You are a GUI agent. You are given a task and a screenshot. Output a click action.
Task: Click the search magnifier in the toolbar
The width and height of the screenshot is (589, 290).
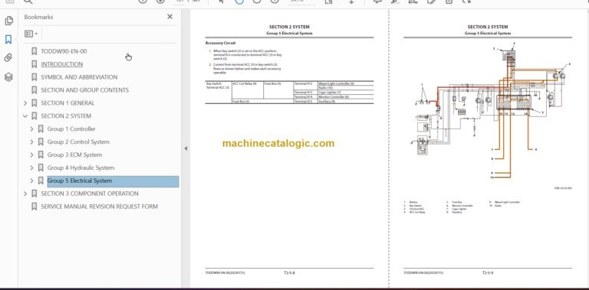[x=28, y=2]
